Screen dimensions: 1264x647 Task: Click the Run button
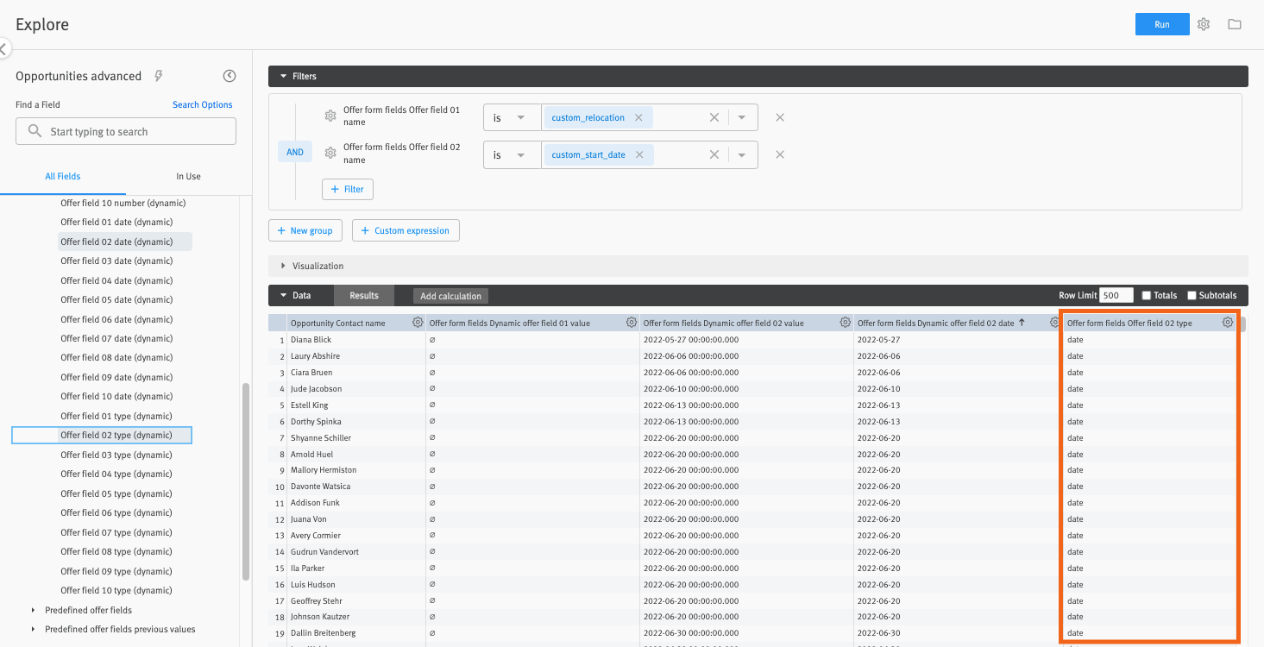pos(1162,24)
